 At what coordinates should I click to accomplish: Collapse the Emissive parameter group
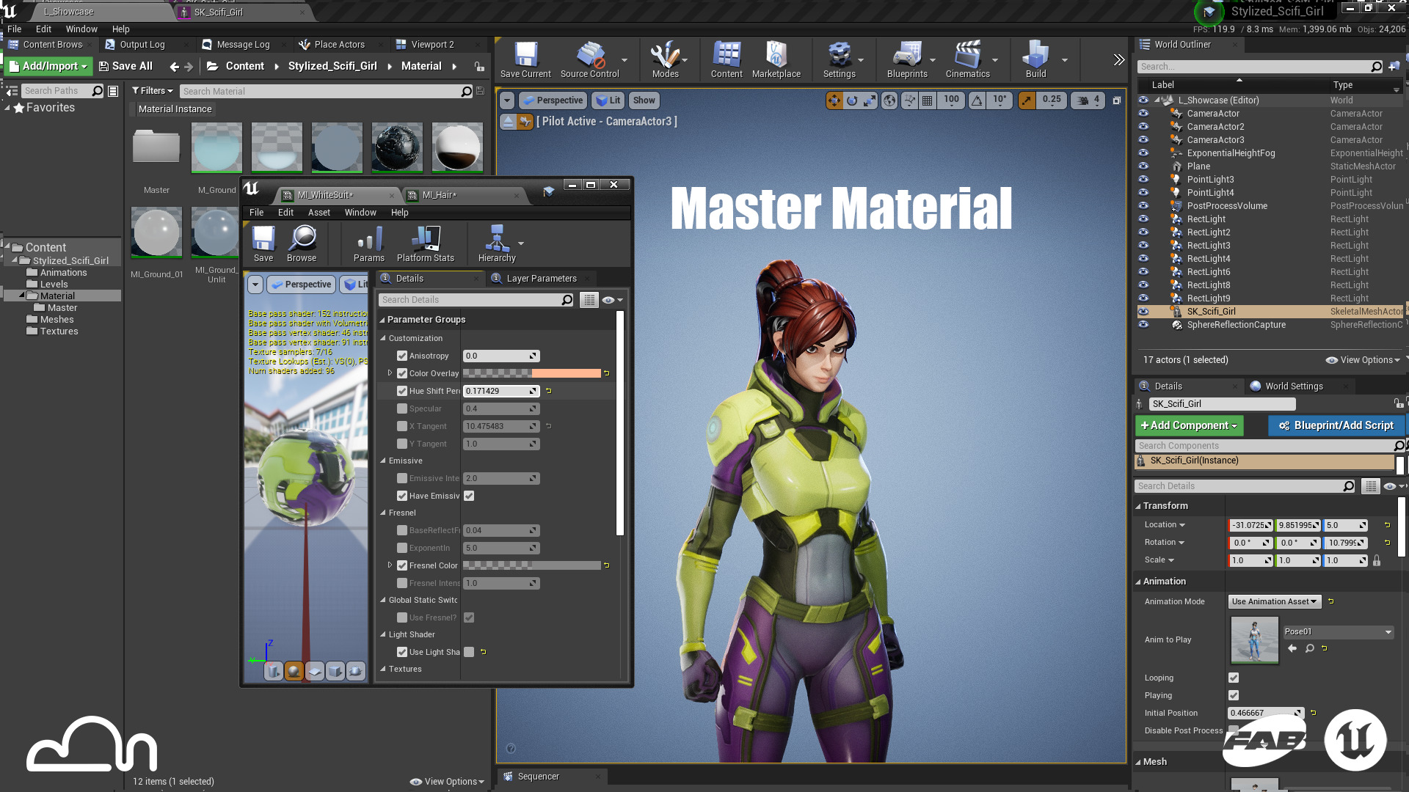point(383,461)
